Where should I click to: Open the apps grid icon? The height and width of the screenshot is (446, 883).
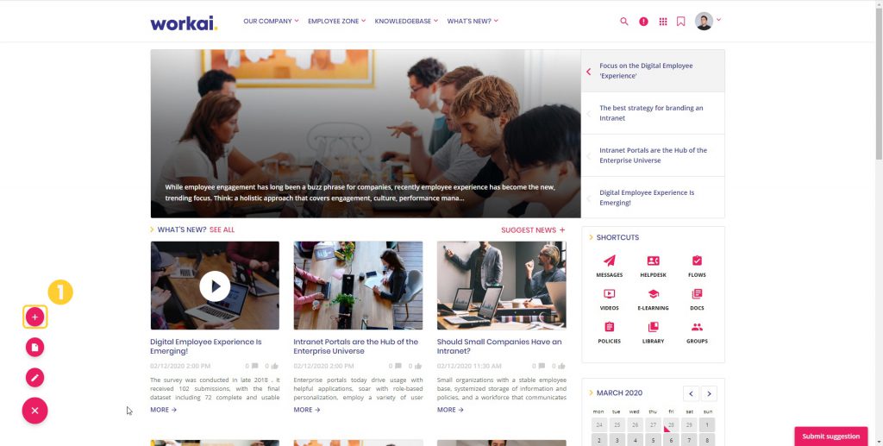point(663,22)
